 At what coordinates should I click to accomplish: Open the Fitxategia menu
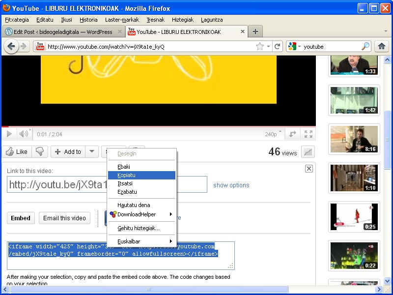coord(17,20)
